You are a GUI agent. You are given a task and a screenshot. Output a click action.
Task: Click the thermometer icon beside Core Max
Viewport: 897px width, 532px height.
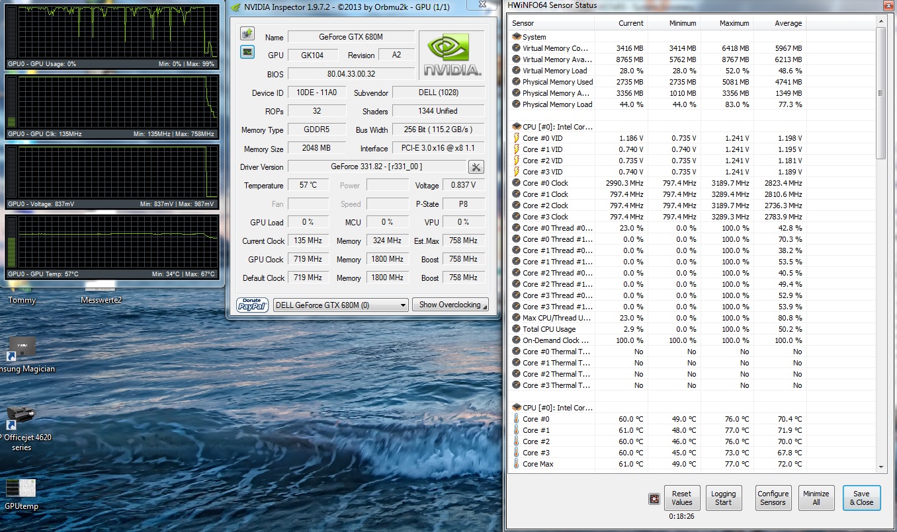(x=517, y=464)
